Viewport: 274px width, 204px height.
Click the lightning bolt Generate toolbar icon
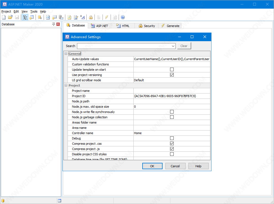click(107, 17)
